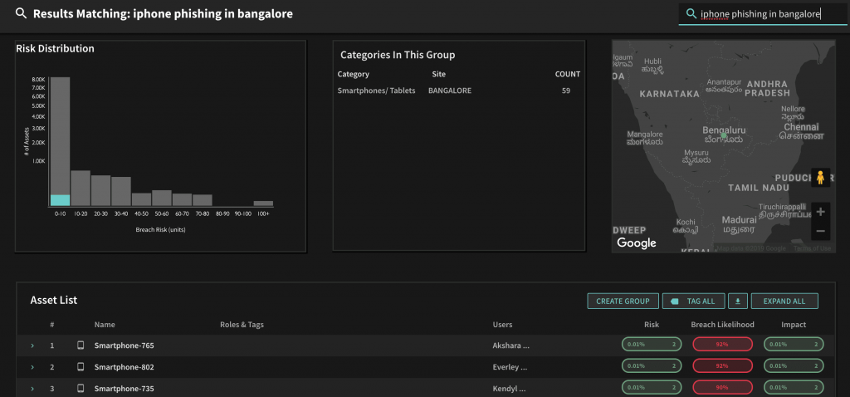
Task: Click the device icon for Smartphone-765
Action: click(x=81, y=345)
